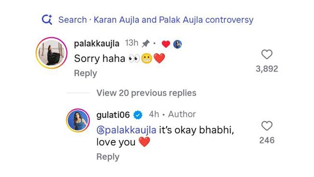The width and height of the screenshot is (314, 177).
Task: View the 3,892 likes count
Action: (267, 69)
